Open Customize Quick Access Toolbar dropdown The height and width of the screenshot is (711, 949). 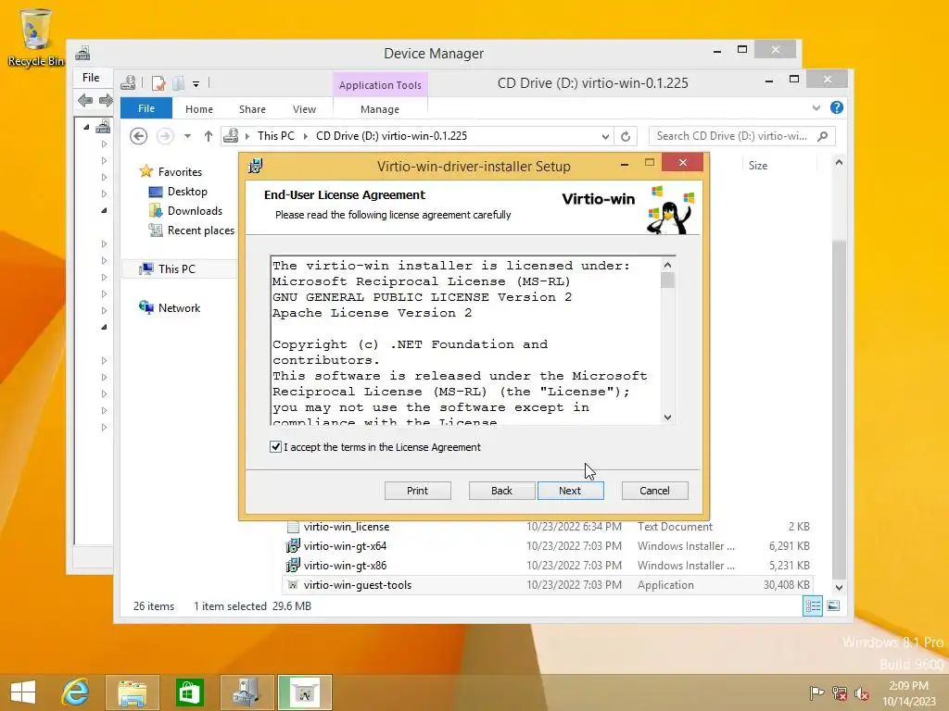click(x=196, y=84)
